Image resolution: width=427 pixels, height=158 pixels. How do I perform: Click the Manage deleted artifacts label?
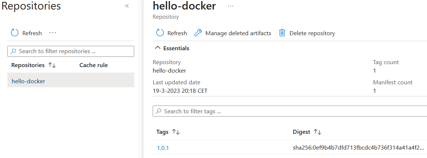[238, 33]
